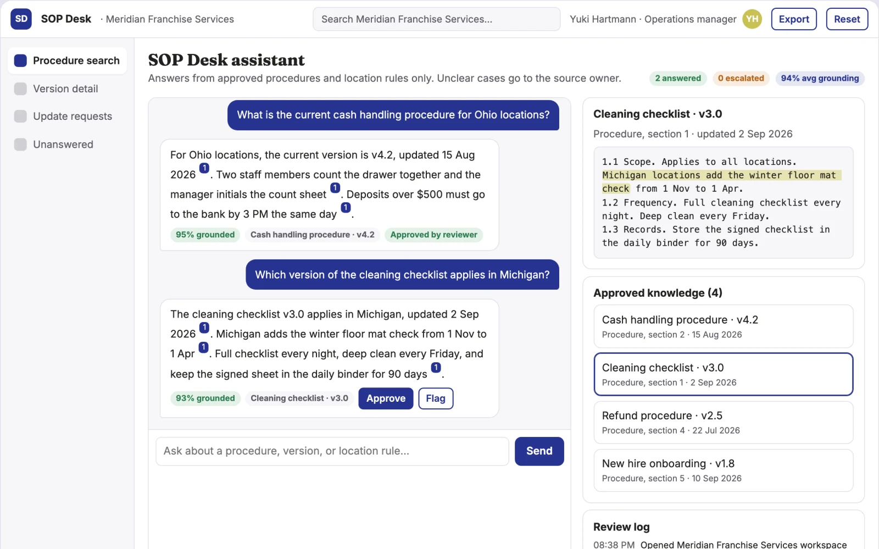
Task: Click the Reset button
Action: (x=847, y=19)
